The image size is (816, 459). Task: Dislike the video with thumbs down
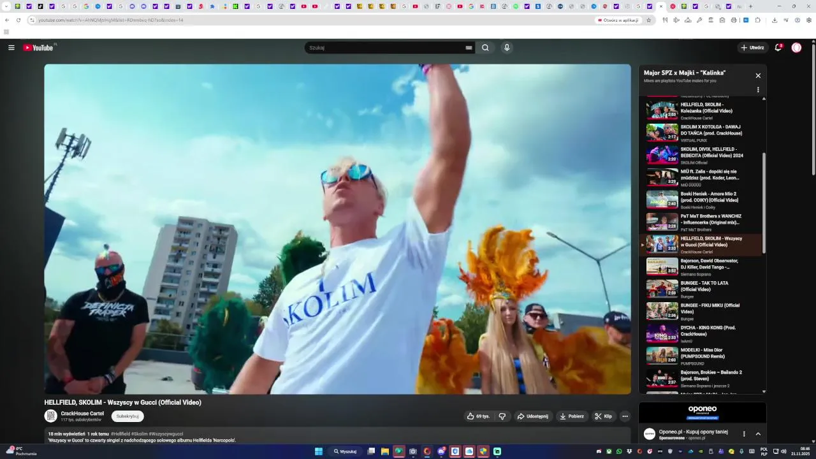click(502, 416)
